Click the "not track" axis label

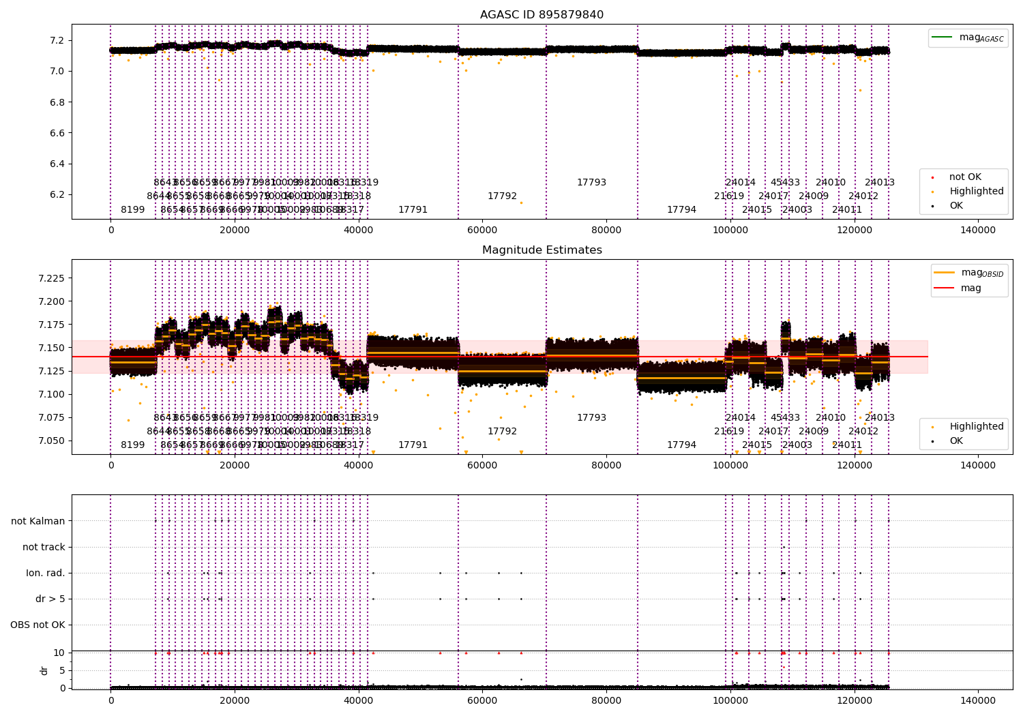(x=44, y=547)
